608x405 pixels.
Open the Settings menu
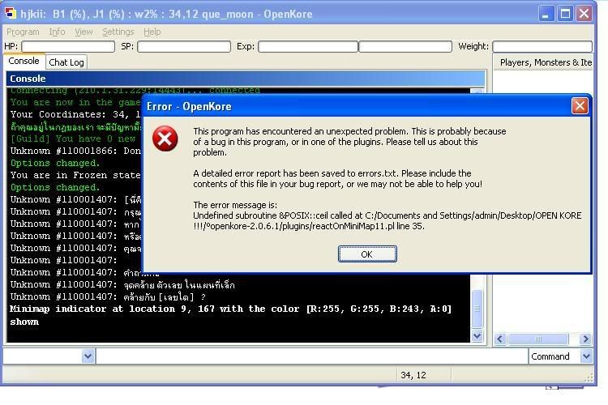pyautogui.click(x=118, y=32)
